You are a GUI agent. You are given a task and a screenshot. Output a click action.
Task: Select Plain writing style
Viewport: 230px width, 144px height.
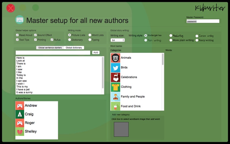pyautogui.click(x=146, y=40)
